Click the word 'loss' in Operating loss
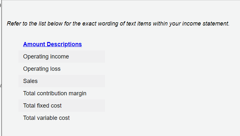 (55, 69)
